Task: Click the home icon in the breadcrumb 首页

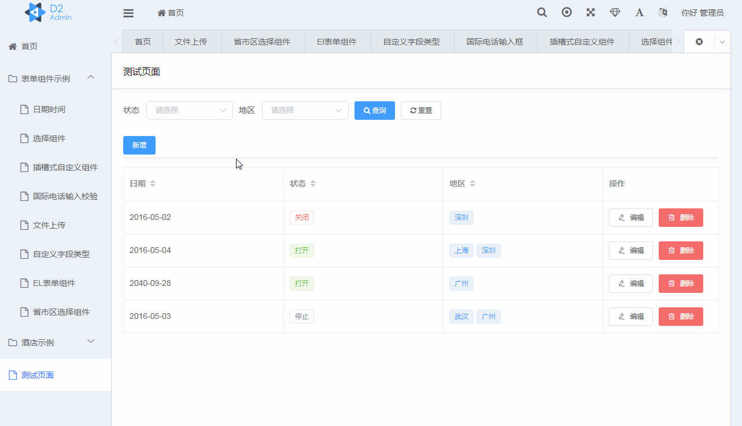Action: pos(161,13)
